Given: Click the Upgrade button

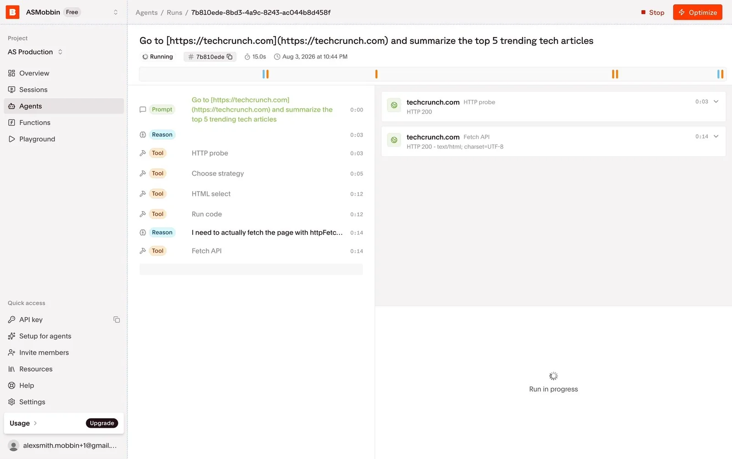Looking at the screenshot, I should pyautogui.click(x=102, y=423).
